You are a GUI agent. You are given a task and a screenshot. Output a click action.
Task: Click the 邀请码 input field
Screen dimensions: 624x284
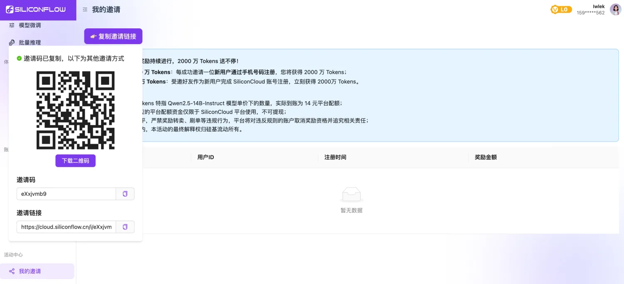[x=66, y=194]
